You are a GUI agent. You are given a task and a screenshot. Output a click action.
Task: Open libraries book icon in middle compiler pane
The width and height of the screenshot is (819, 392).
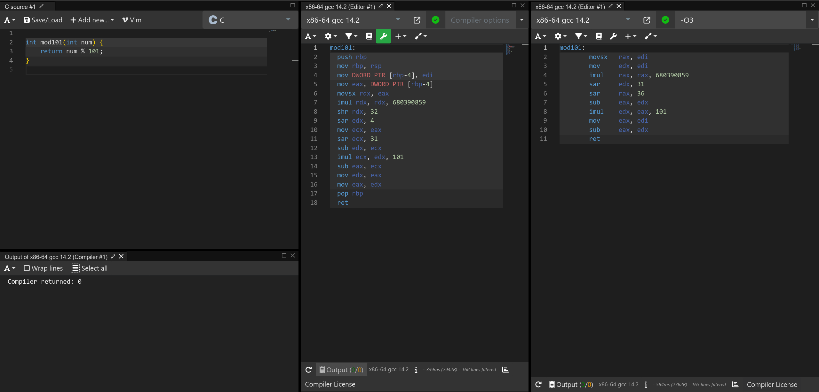tap(369, 36)
